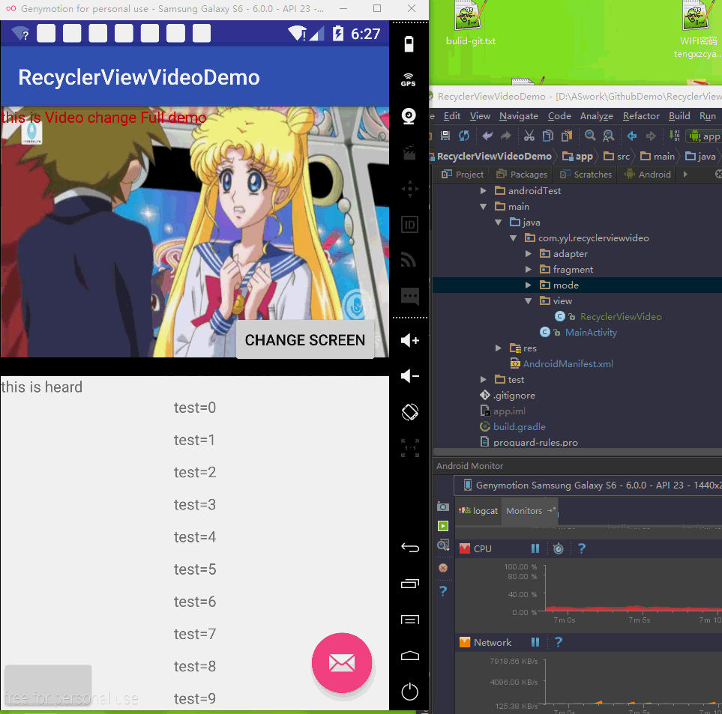Open Genymotion battery widget
This screenshot has width=722, height=714.
tap(409, 44)
